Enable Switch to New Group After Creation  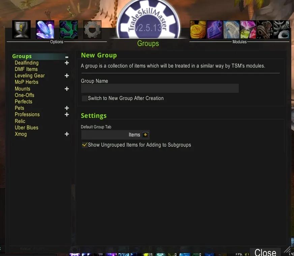point(84,98)
